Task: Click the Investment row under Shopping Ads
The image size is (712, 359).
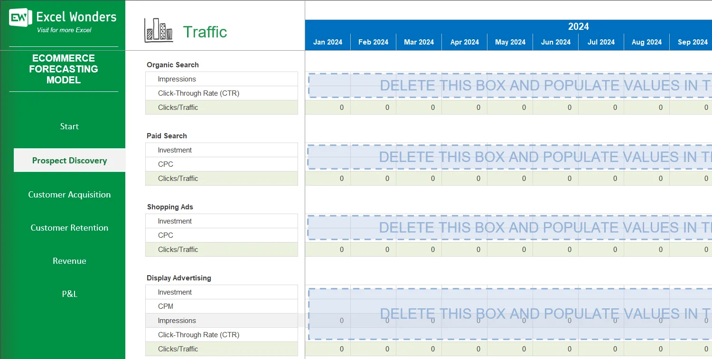Action: [x=221, y=221]
